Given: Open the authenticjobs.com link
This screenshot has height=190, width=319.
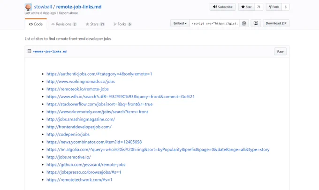Looking at the screenshot, I should click(99, 74).
